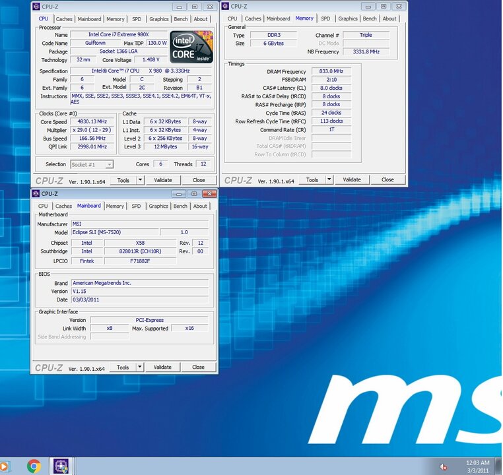Click the Code Name value Gulftown

coord(95,43)
